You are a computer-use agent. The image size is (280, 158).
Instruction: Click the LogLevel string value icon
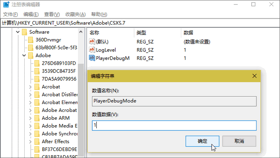tap(92, 50)
